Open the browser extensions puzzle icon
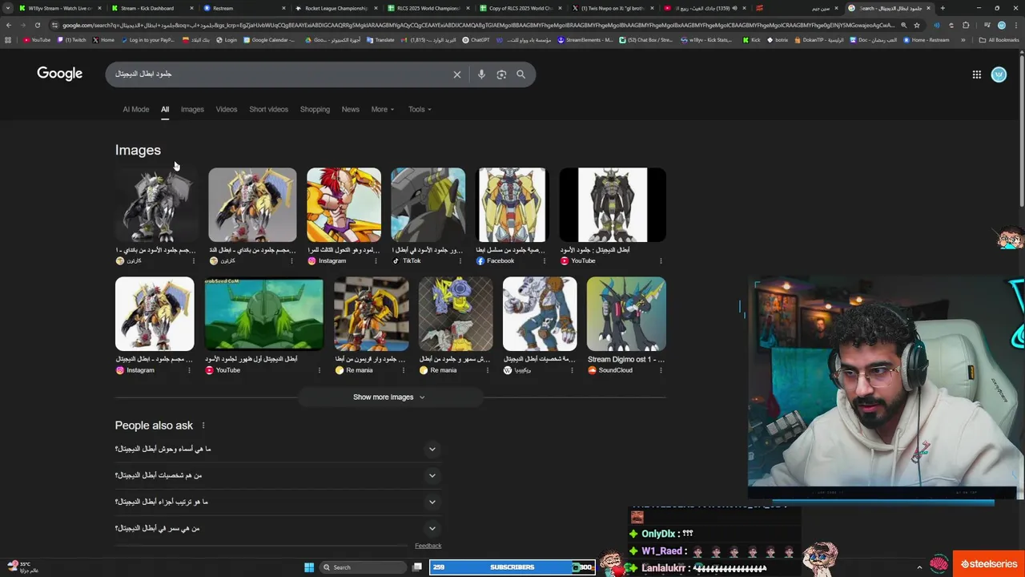 [966, 25]
